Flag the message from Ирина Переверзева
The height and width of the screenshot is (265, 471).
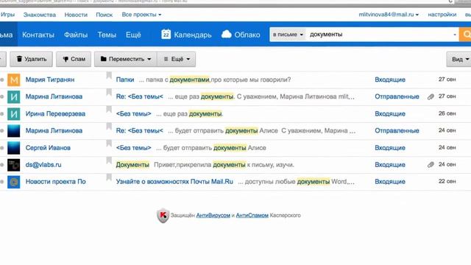[109, 110]
